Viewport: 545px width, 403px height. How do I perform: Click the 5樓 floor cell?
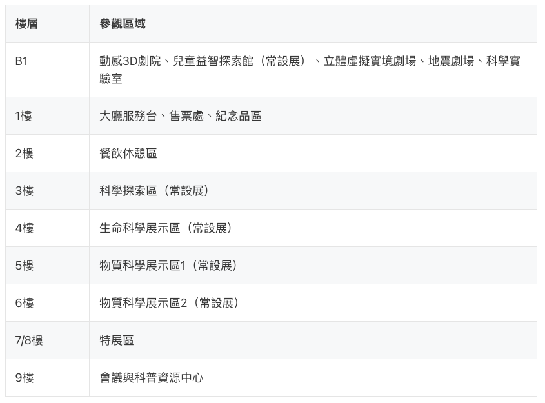tap(24, 266)
